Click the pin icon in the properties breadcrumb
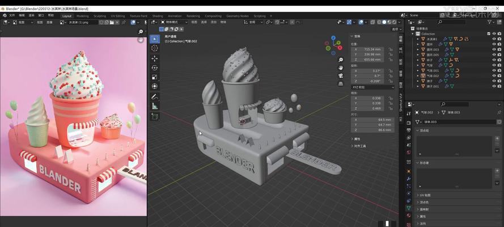 click(x=499, y=112)
